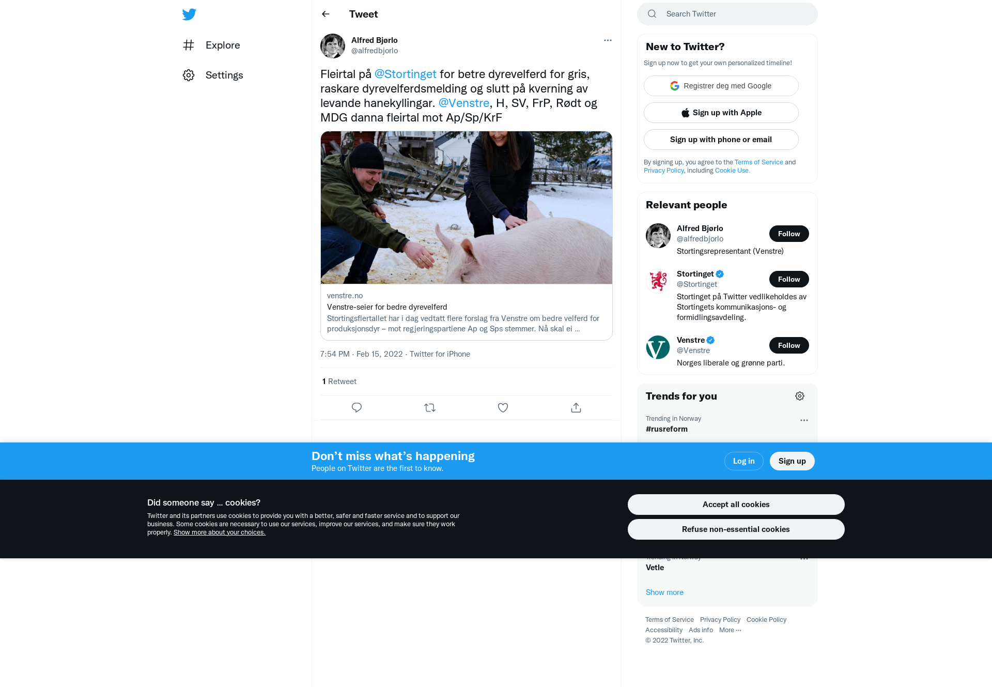Open the Explore menu item

click(x=212, y=45)
